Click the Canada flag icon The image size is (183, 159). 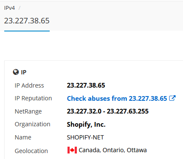tap(72, 150)
